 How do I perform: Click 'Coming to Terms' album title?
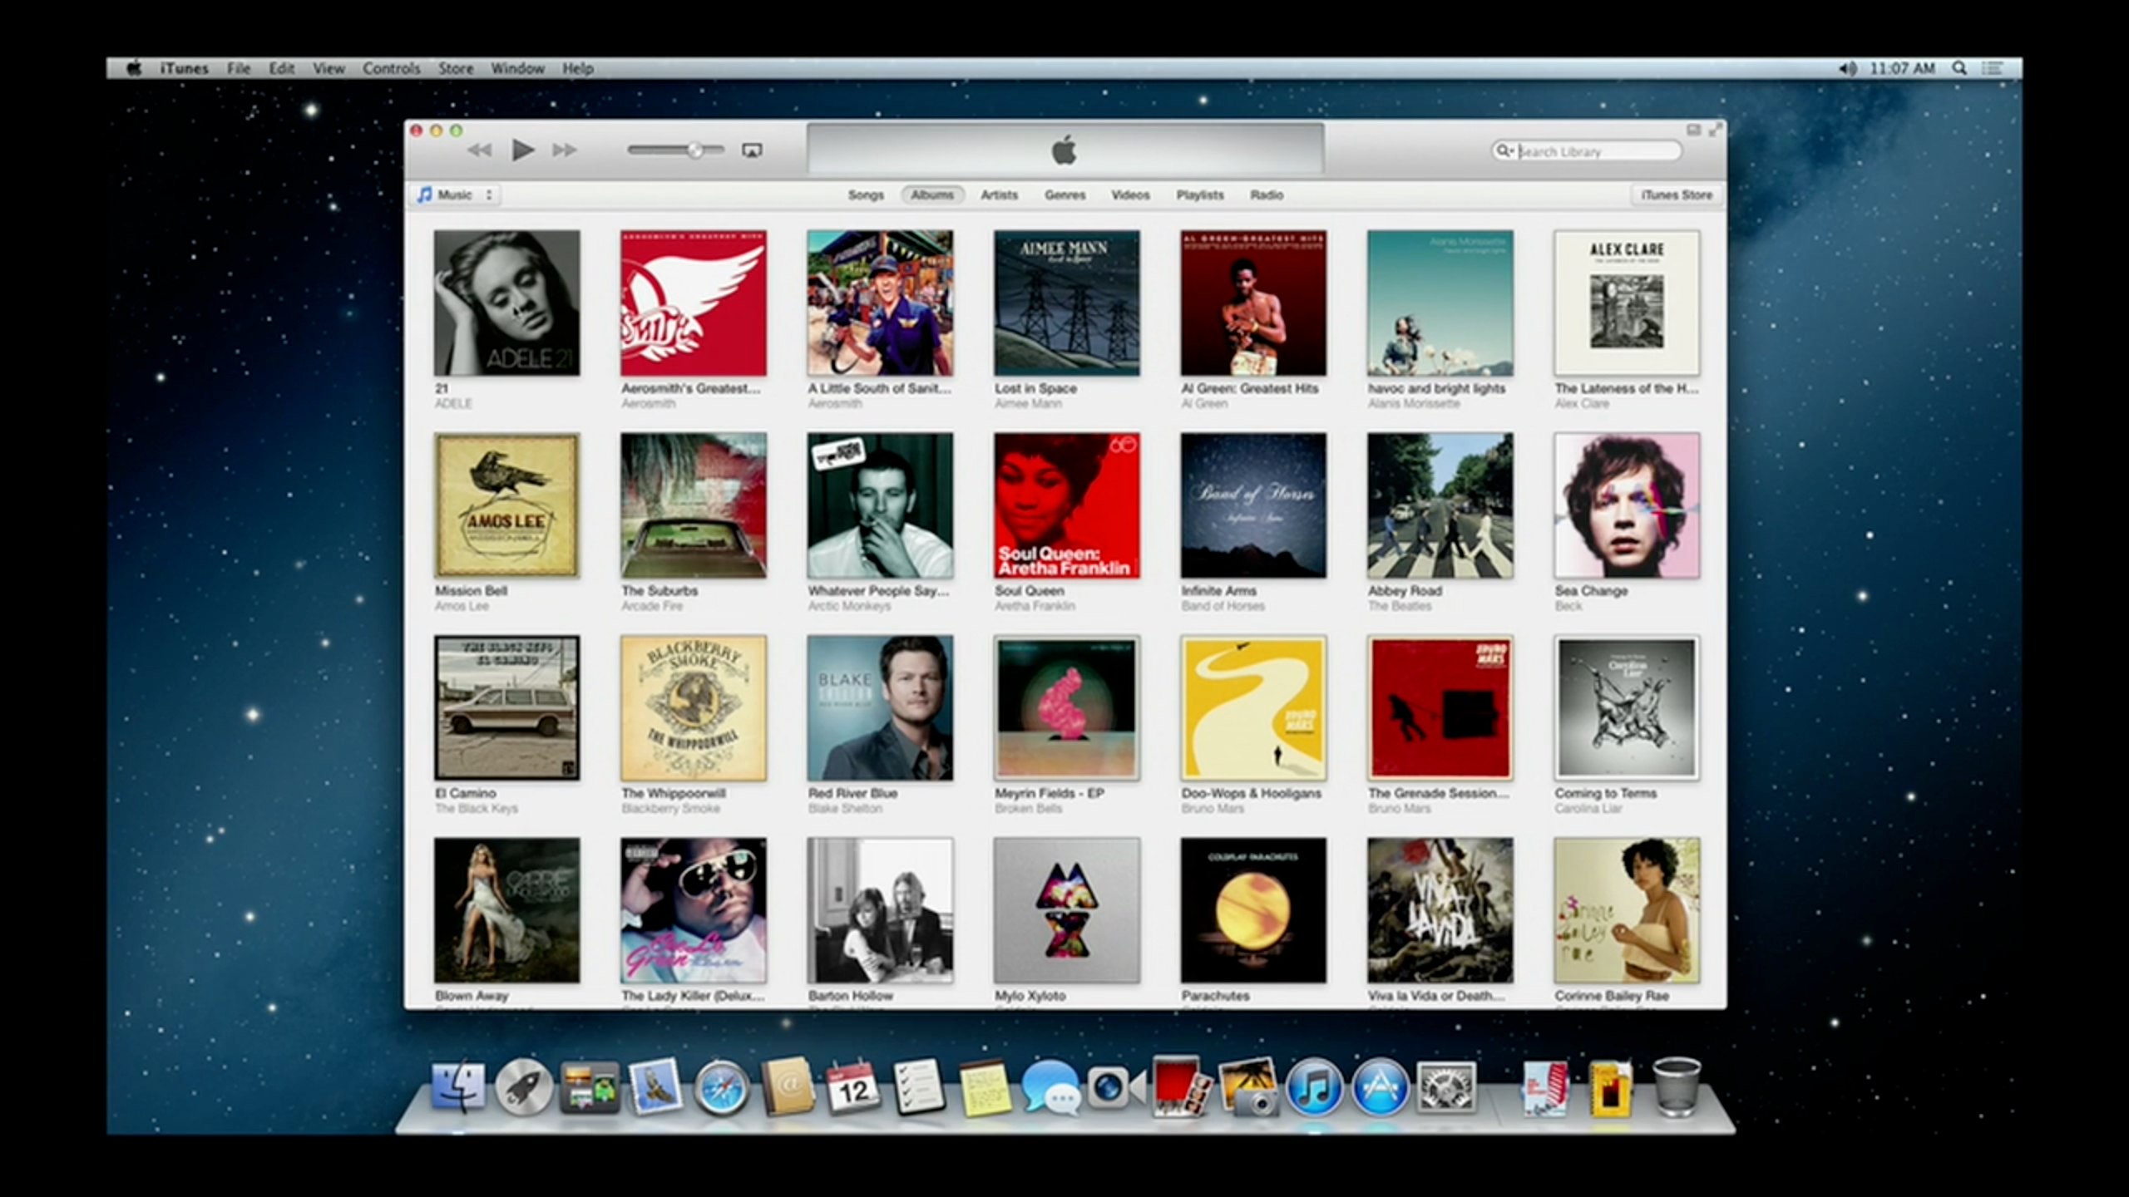coord(1606,794)
